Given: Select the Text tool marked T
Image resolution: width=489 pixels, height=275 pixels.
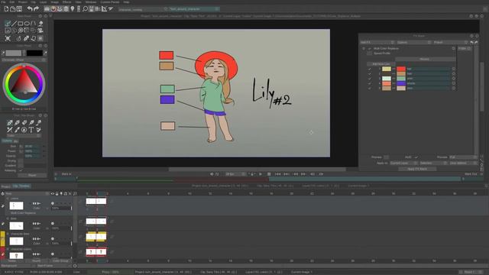Looking at the screenshot, I should tap(31, 130).
